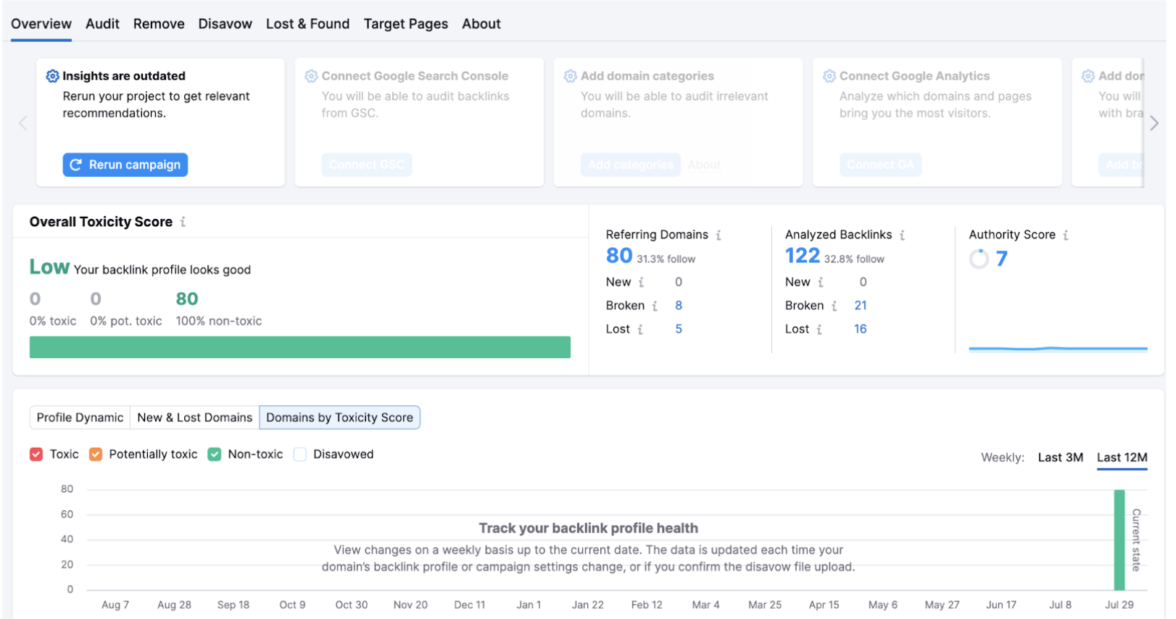Enable the Disavowed checkbox

coord(300,454)
